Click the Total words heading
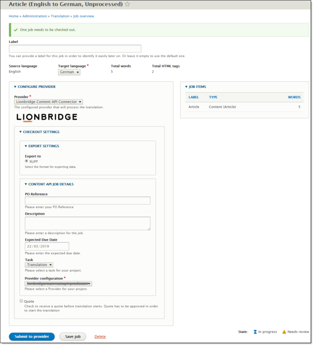The height and width of the screenshot is (345, 313). point(121,66)
